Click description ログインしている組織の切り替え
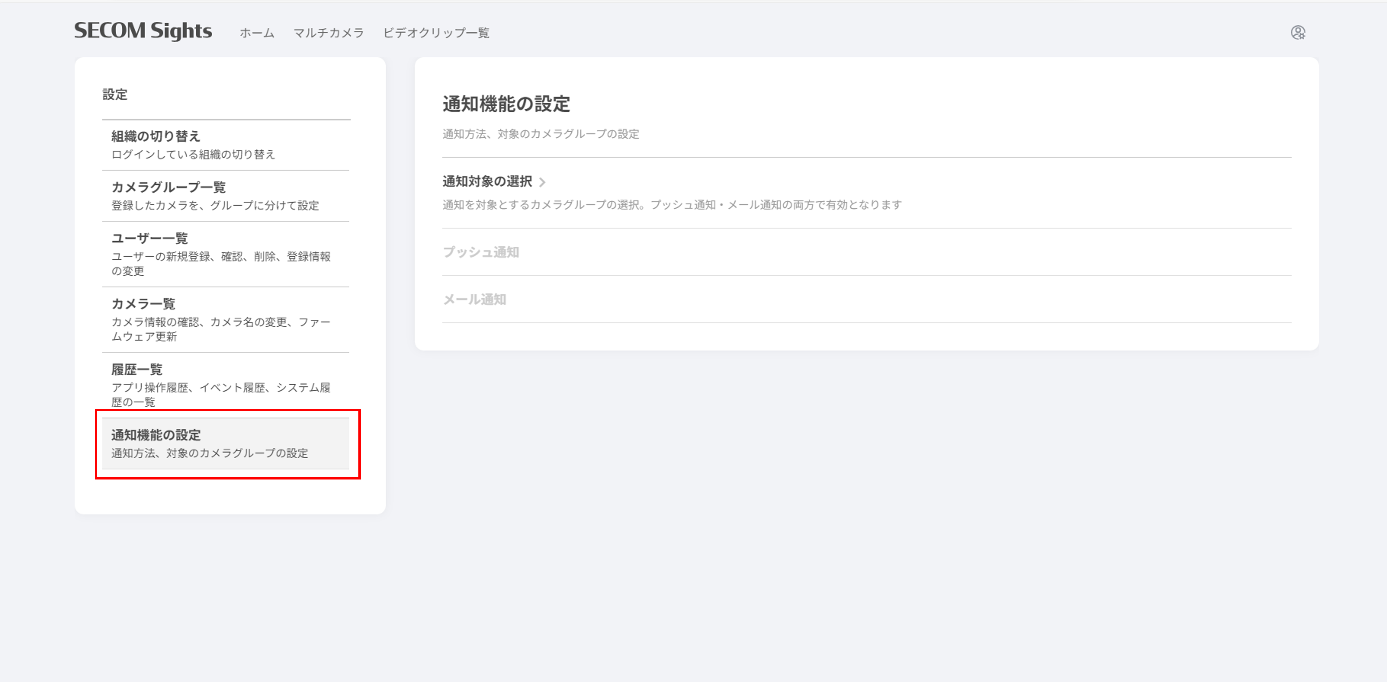The width and height of the screenshot is (1387, 682). click(193, 154)
